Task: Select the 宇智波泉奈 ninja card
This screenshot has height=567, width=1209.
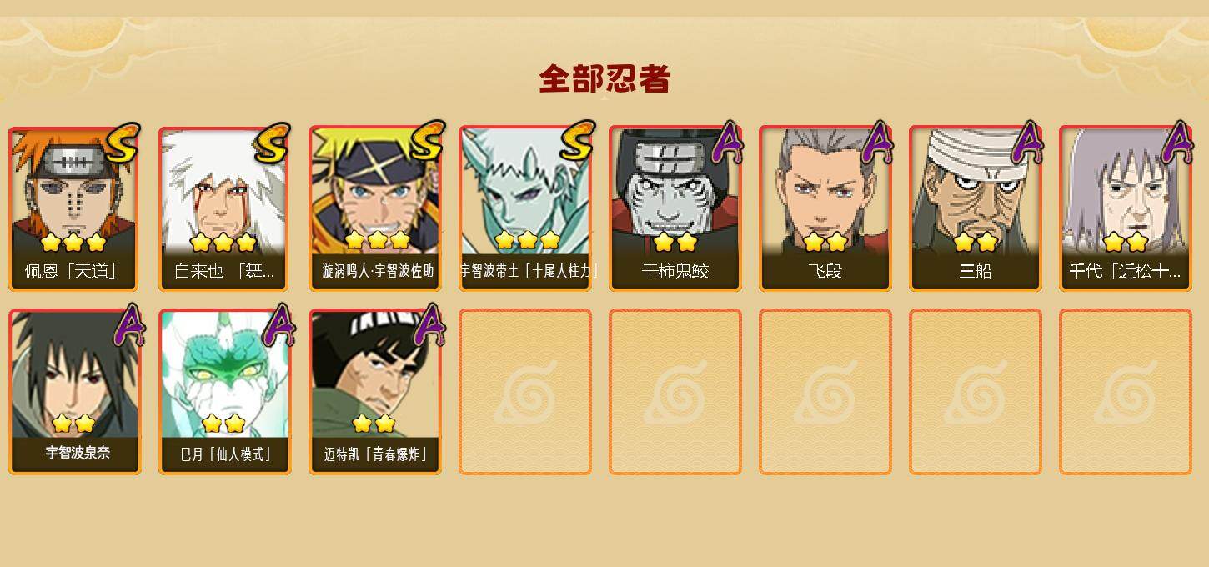Action: click(x=75, y=392)
